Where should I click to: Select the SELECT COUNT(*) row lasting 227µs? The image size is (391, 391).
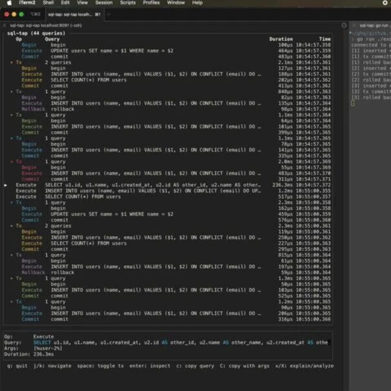point(169,244)
